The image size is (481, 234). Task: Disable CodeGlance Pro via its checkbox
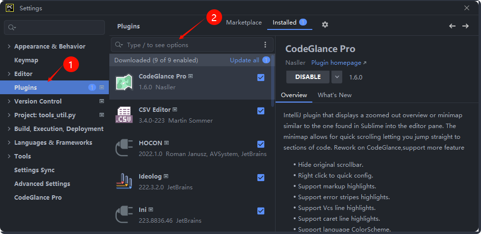point(261,78)
